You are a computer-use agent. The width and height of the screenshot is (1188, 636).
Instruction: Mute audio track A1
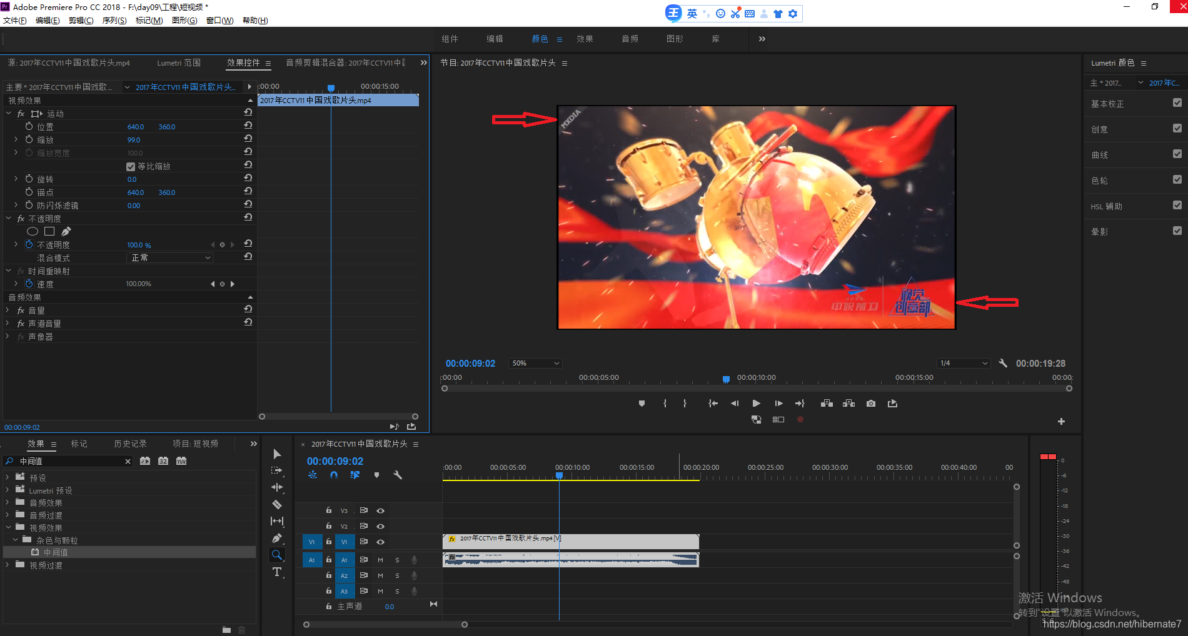[x=380, y=560]
